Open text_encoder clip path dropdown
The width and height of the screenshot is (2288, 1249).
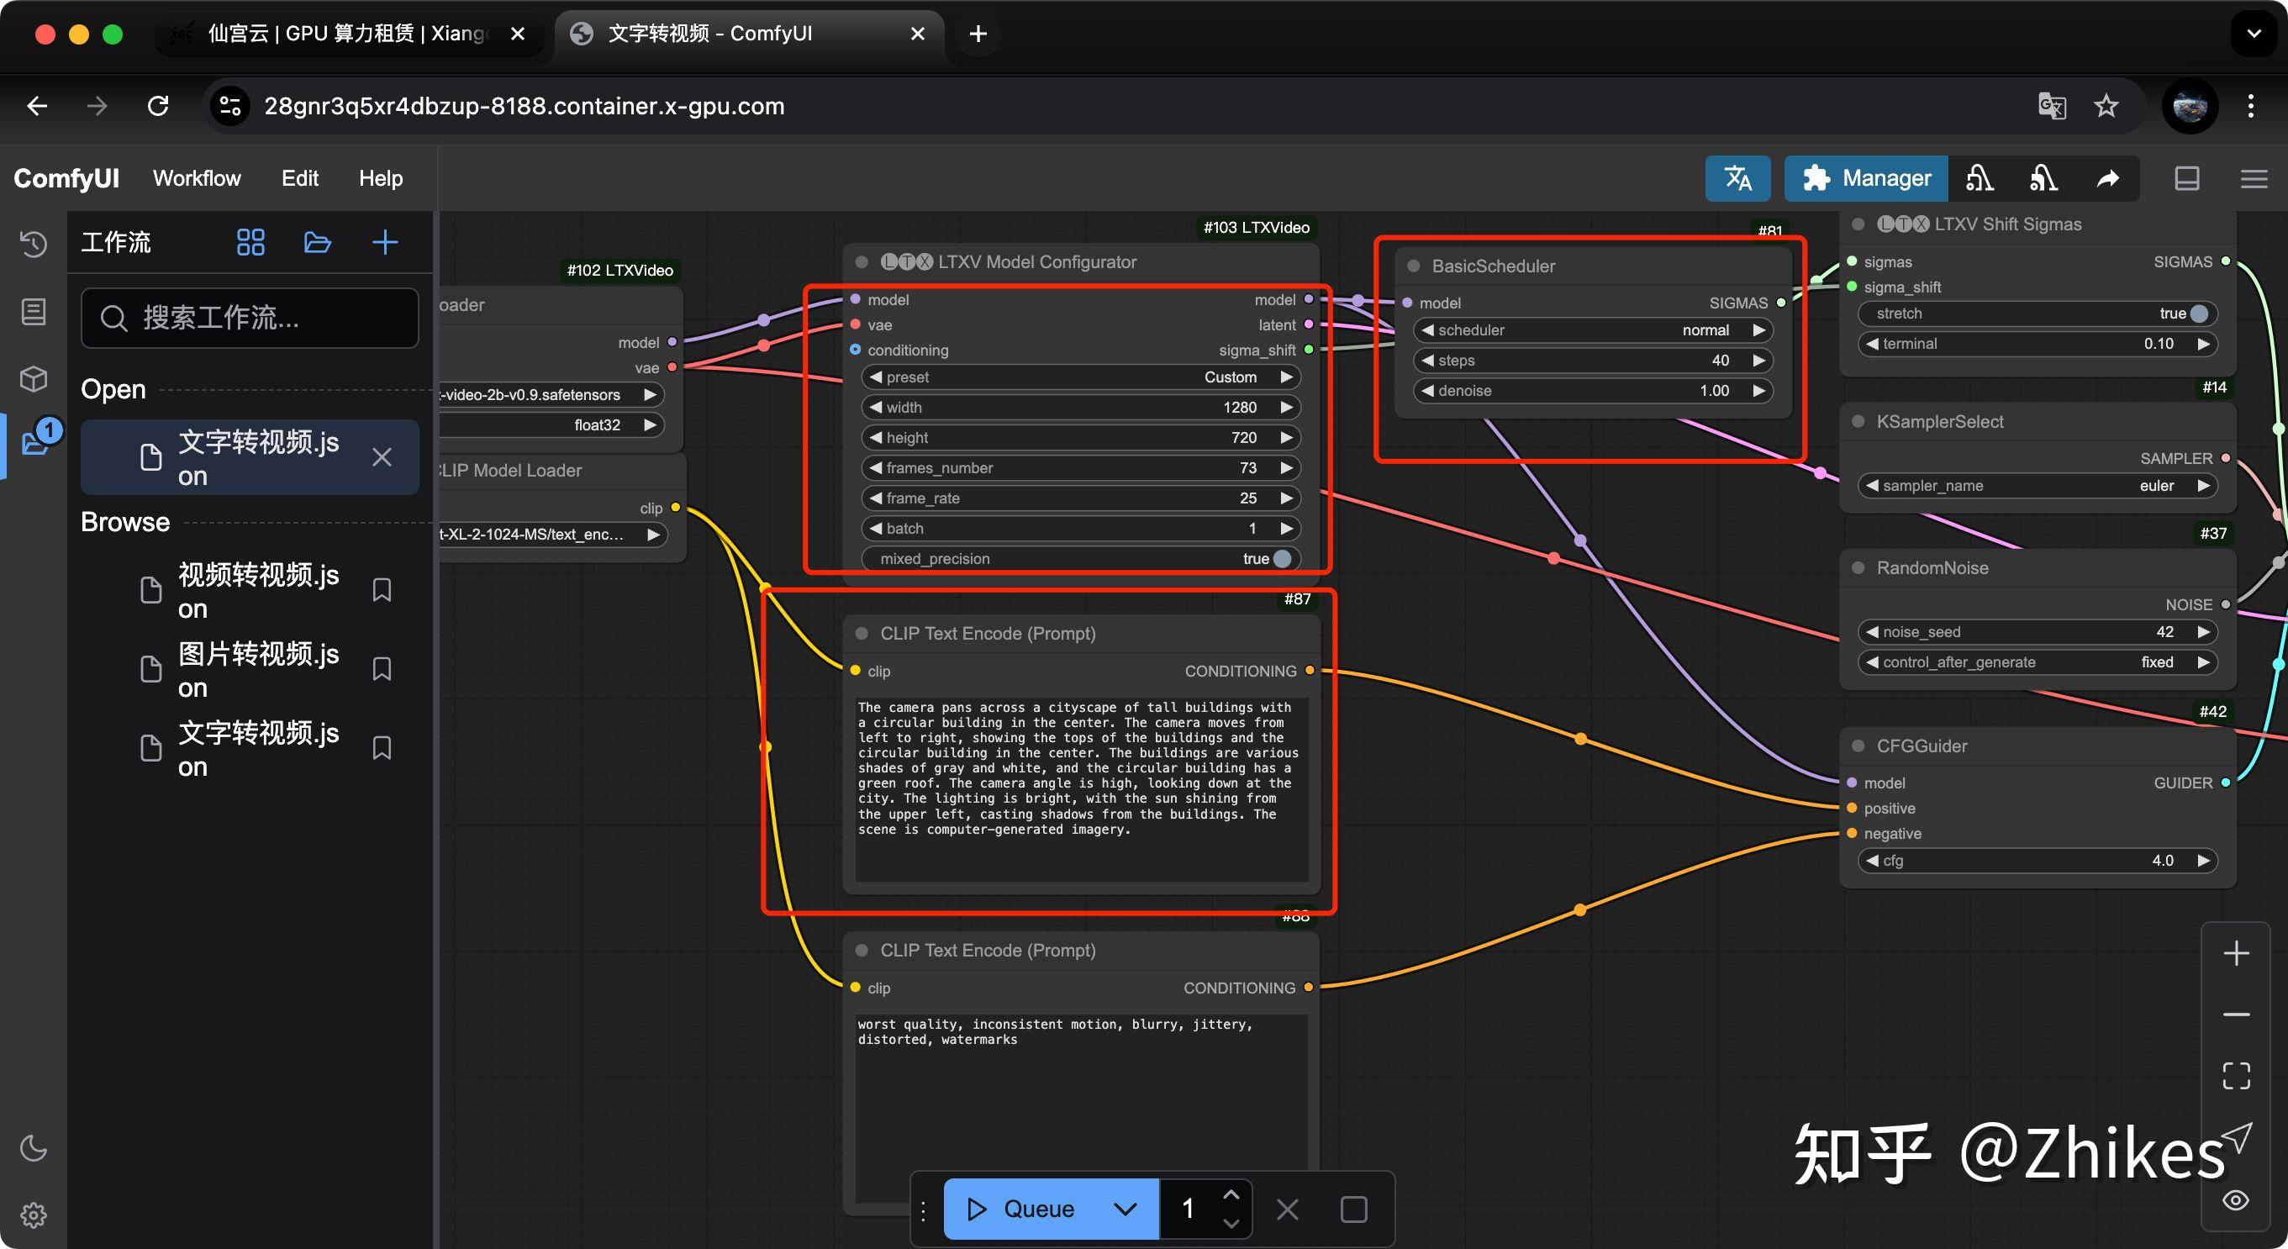point(552,535)
